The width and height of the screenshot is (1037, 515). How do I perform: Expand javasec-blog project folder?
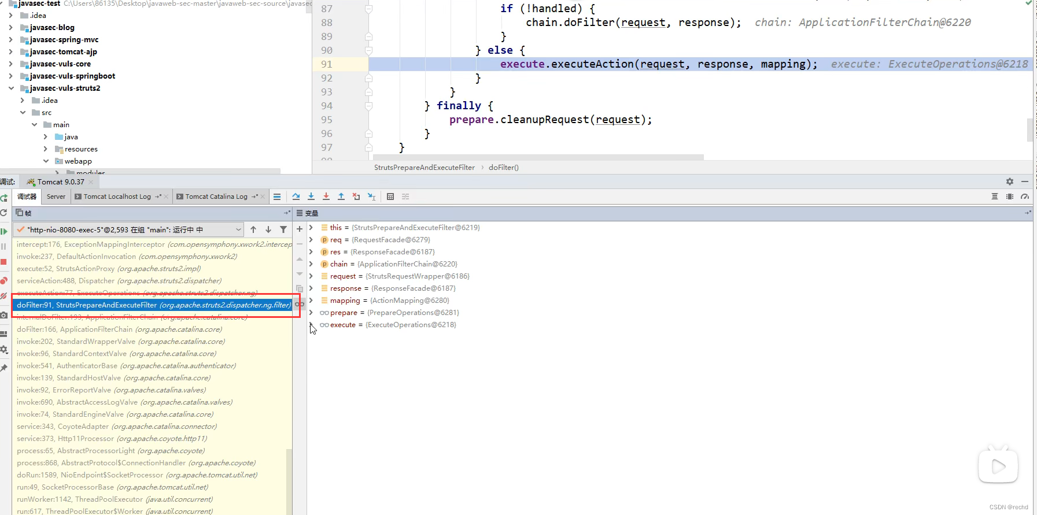[11, 27]
